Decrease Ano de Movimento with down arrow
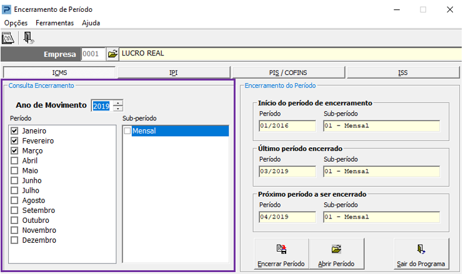The width and height of the screenshot is (463, 274). [118, 108]
